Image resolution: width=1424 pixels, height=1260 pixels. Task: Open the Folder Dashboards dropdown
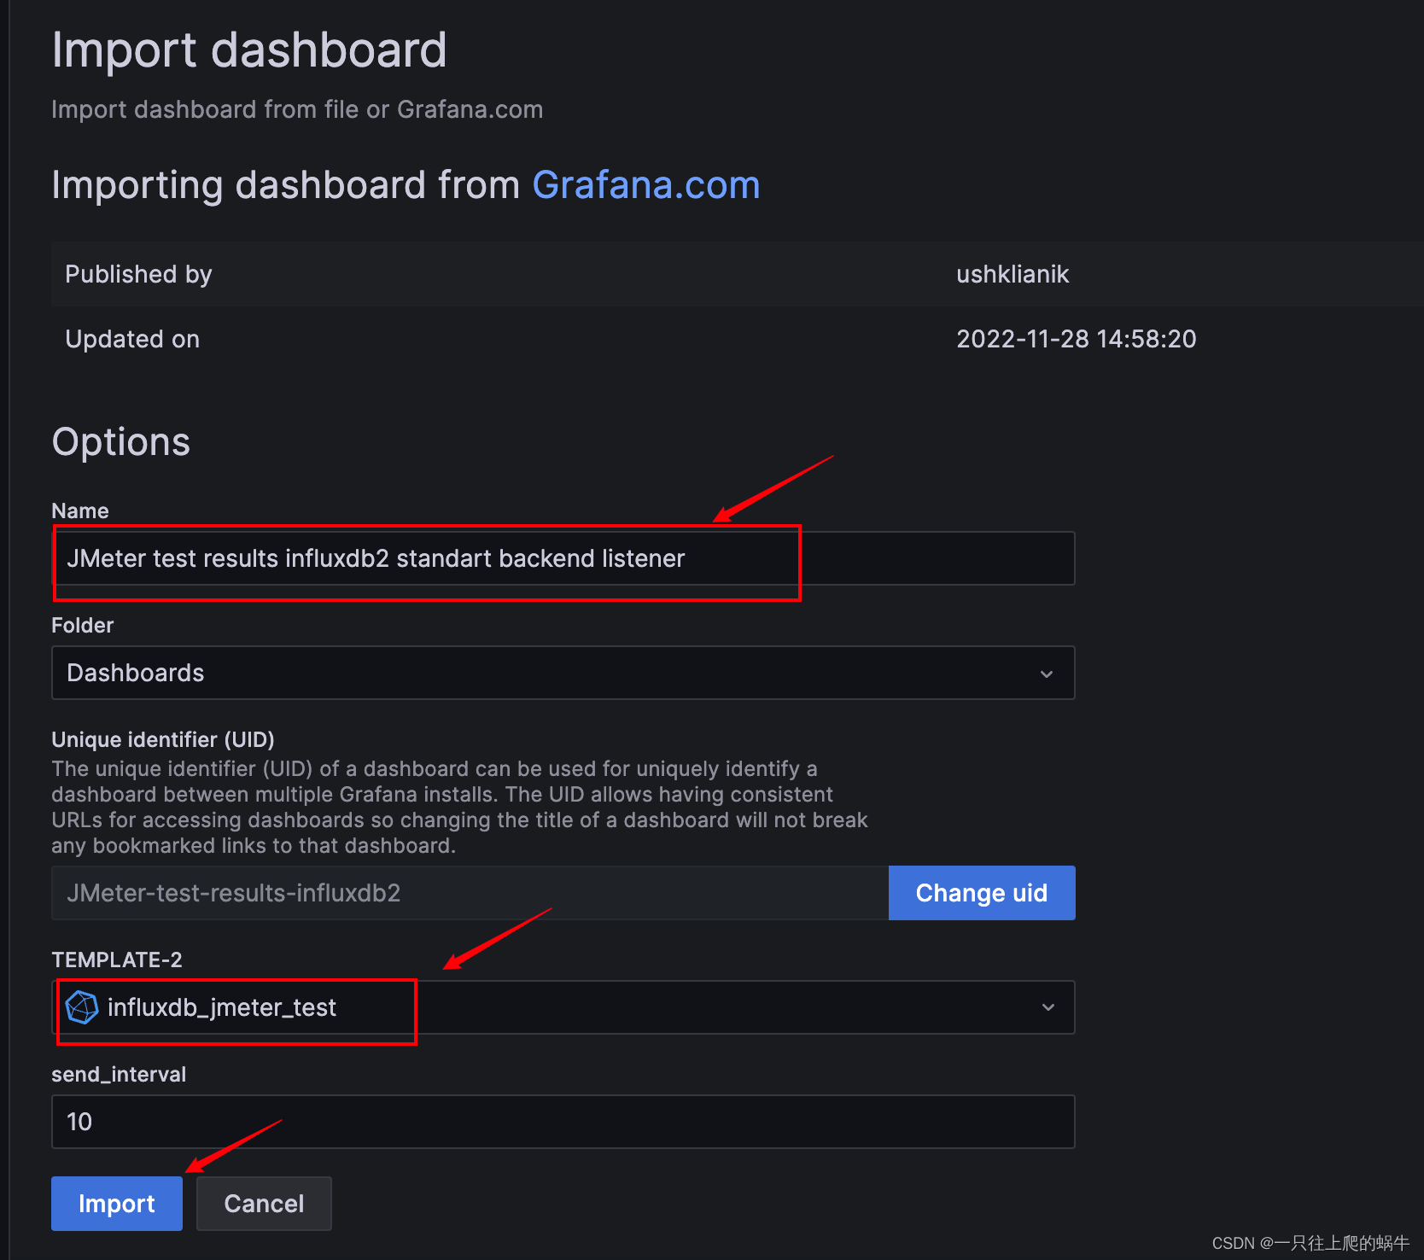(563, 673)
